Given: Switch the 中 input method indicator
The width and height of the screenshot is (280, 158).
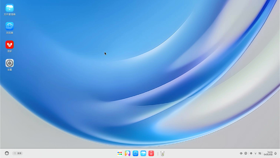Looking at the screenshot, I should (251, 153).
